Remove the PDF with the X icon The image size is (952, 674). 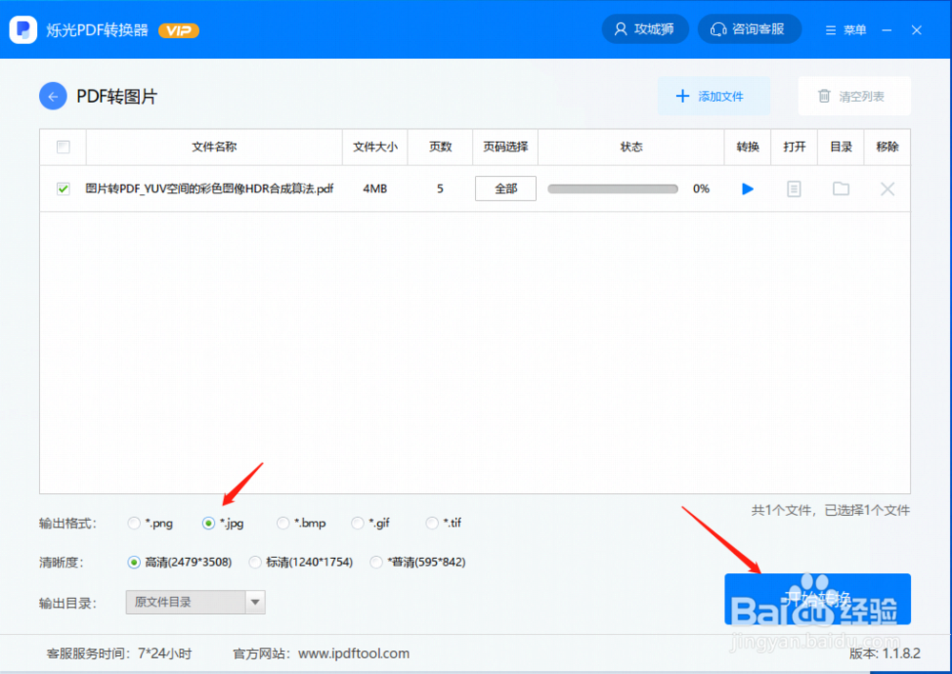click(x=886, y=188)
